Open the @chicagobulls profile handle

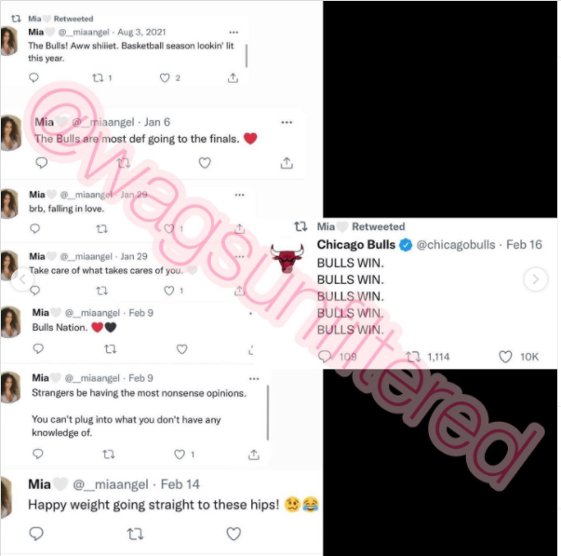click(x=456, y=245)
